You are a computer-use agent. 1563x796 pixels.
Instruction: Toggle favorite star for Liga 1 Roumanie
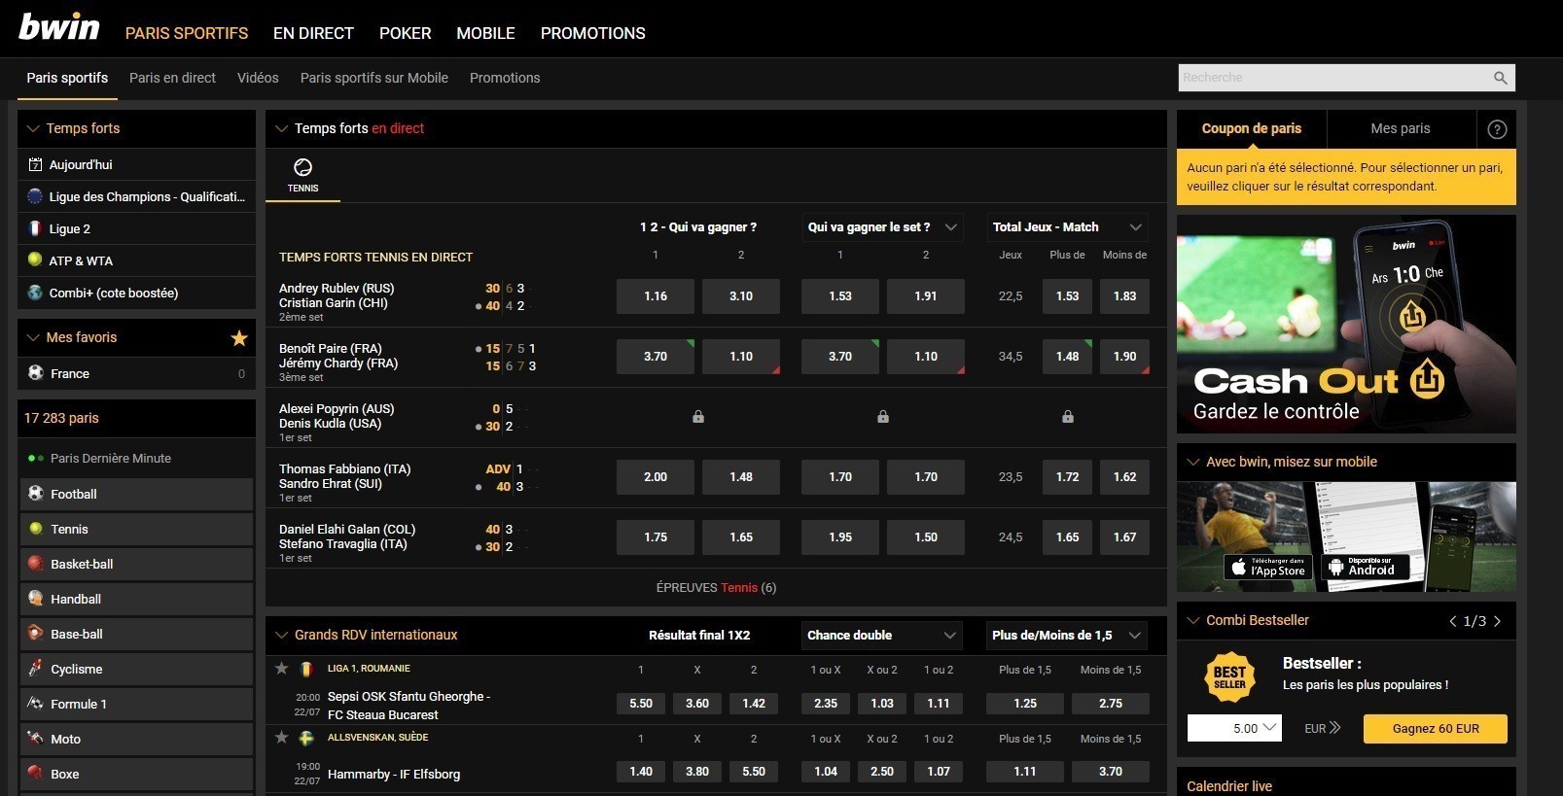(282, 669)
